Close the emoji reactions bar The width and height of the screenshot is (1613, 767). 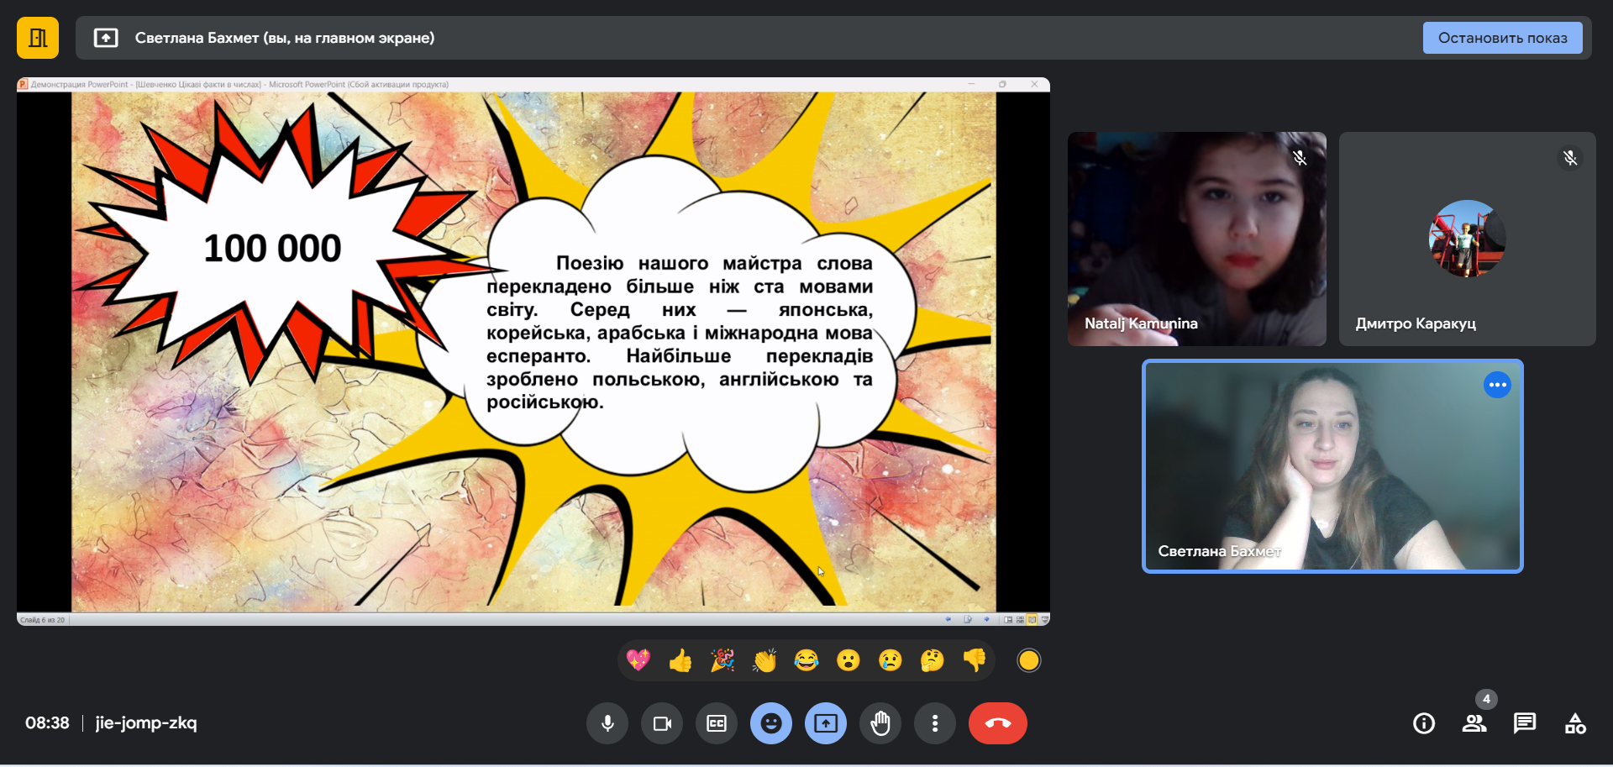click(x=771, y=723)
